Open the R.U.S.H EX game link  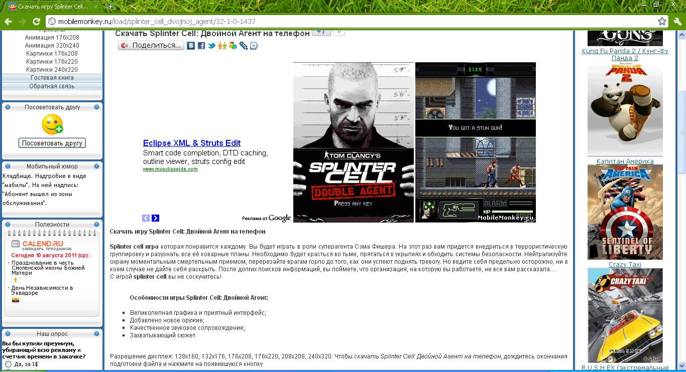[625, 368]
